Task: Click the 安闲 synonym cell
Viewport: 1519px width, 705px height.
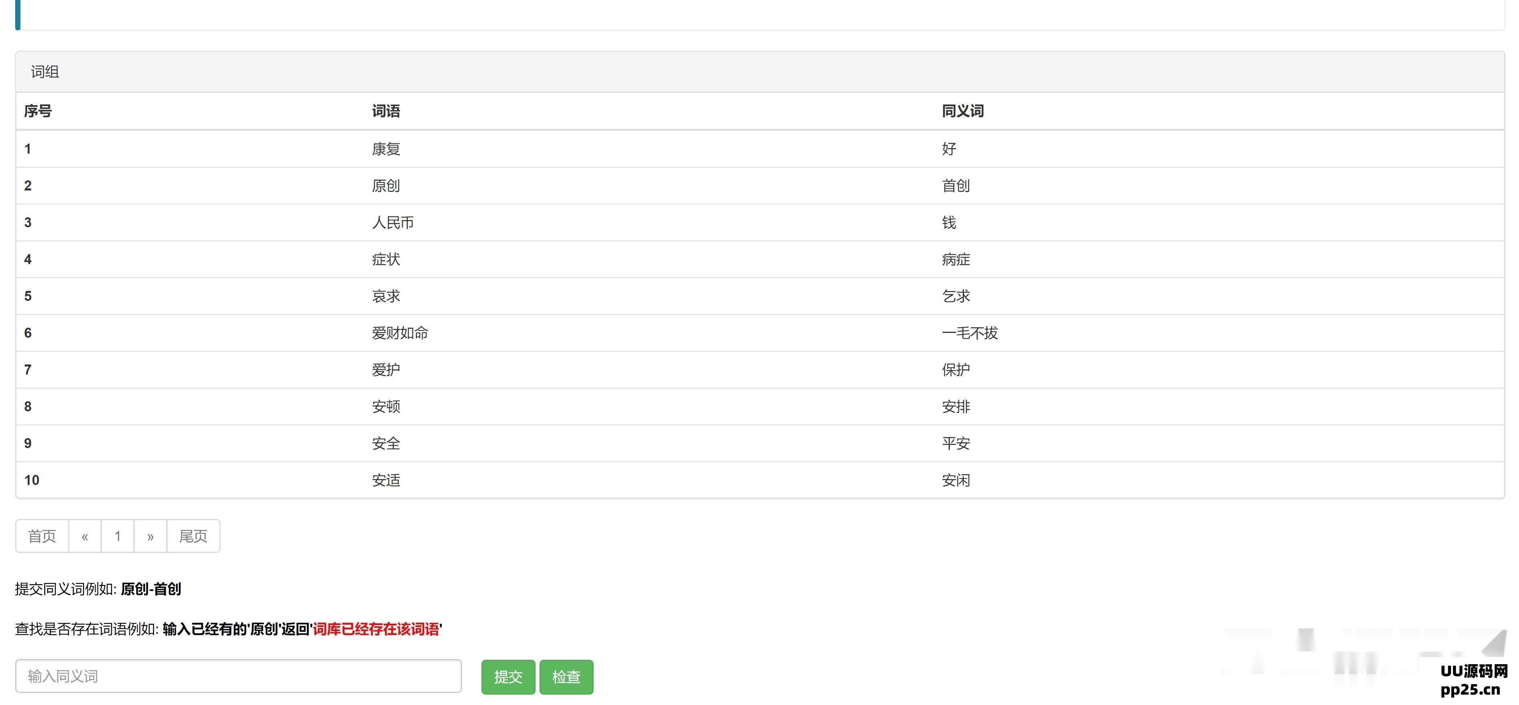Action: pos(955,481)
